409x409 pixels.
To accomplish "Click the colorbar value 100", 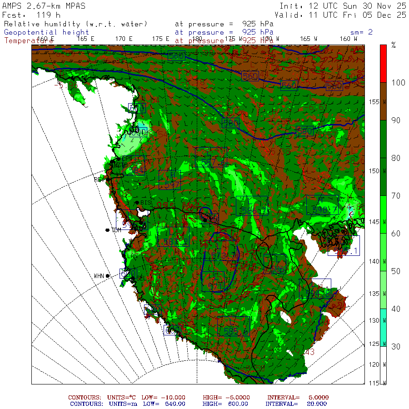I will click(398, 83).
